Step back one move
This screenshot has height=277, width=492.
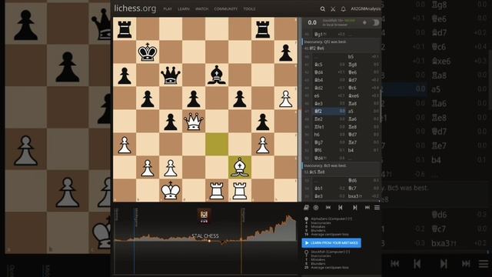341,208
